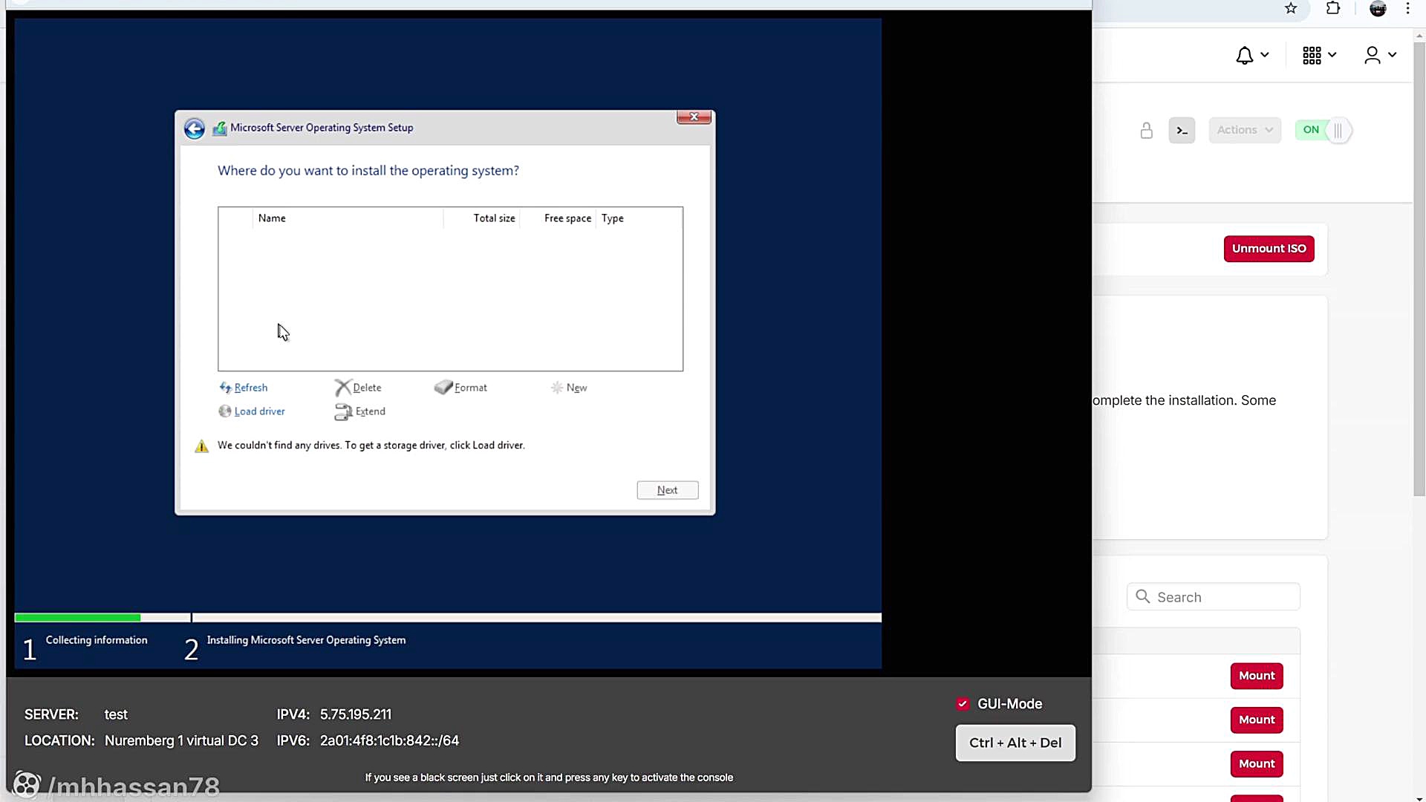Click the Load driver disc icon
Screen dimensions: 1426x802
[225, 411]
